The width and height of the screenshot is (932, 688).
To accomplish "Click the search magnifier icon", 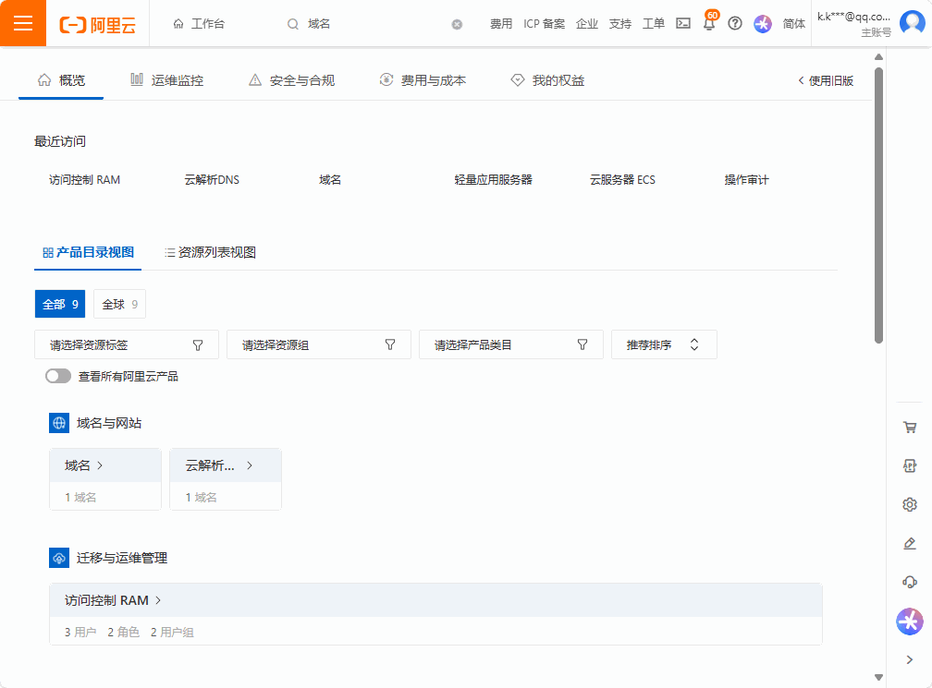I will (292, 24).
